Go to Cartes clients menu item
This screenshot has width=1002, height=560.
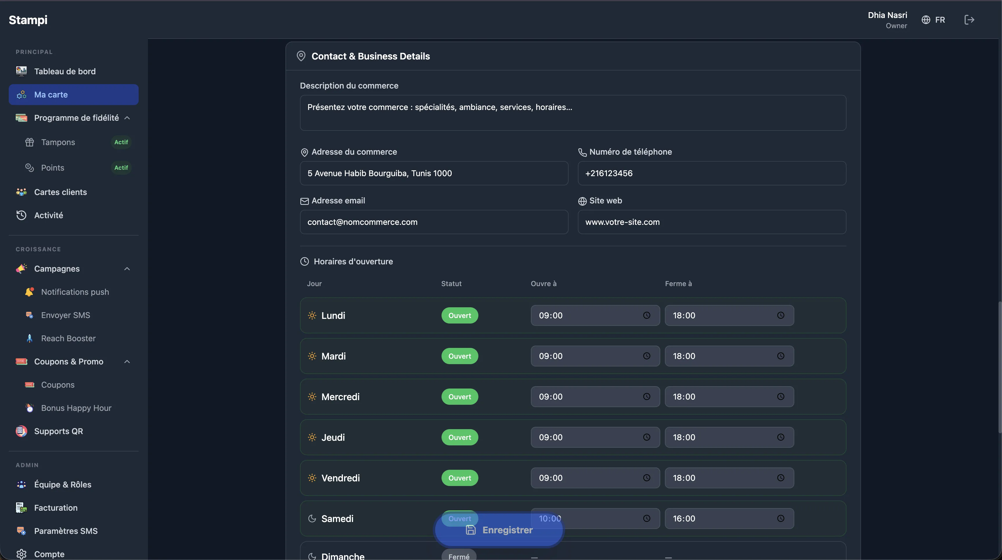point(60,192)
